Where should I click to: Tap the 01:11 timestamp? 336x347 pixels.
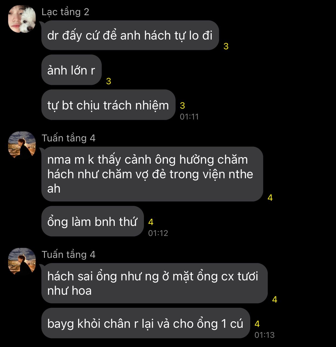coord(189,117)
